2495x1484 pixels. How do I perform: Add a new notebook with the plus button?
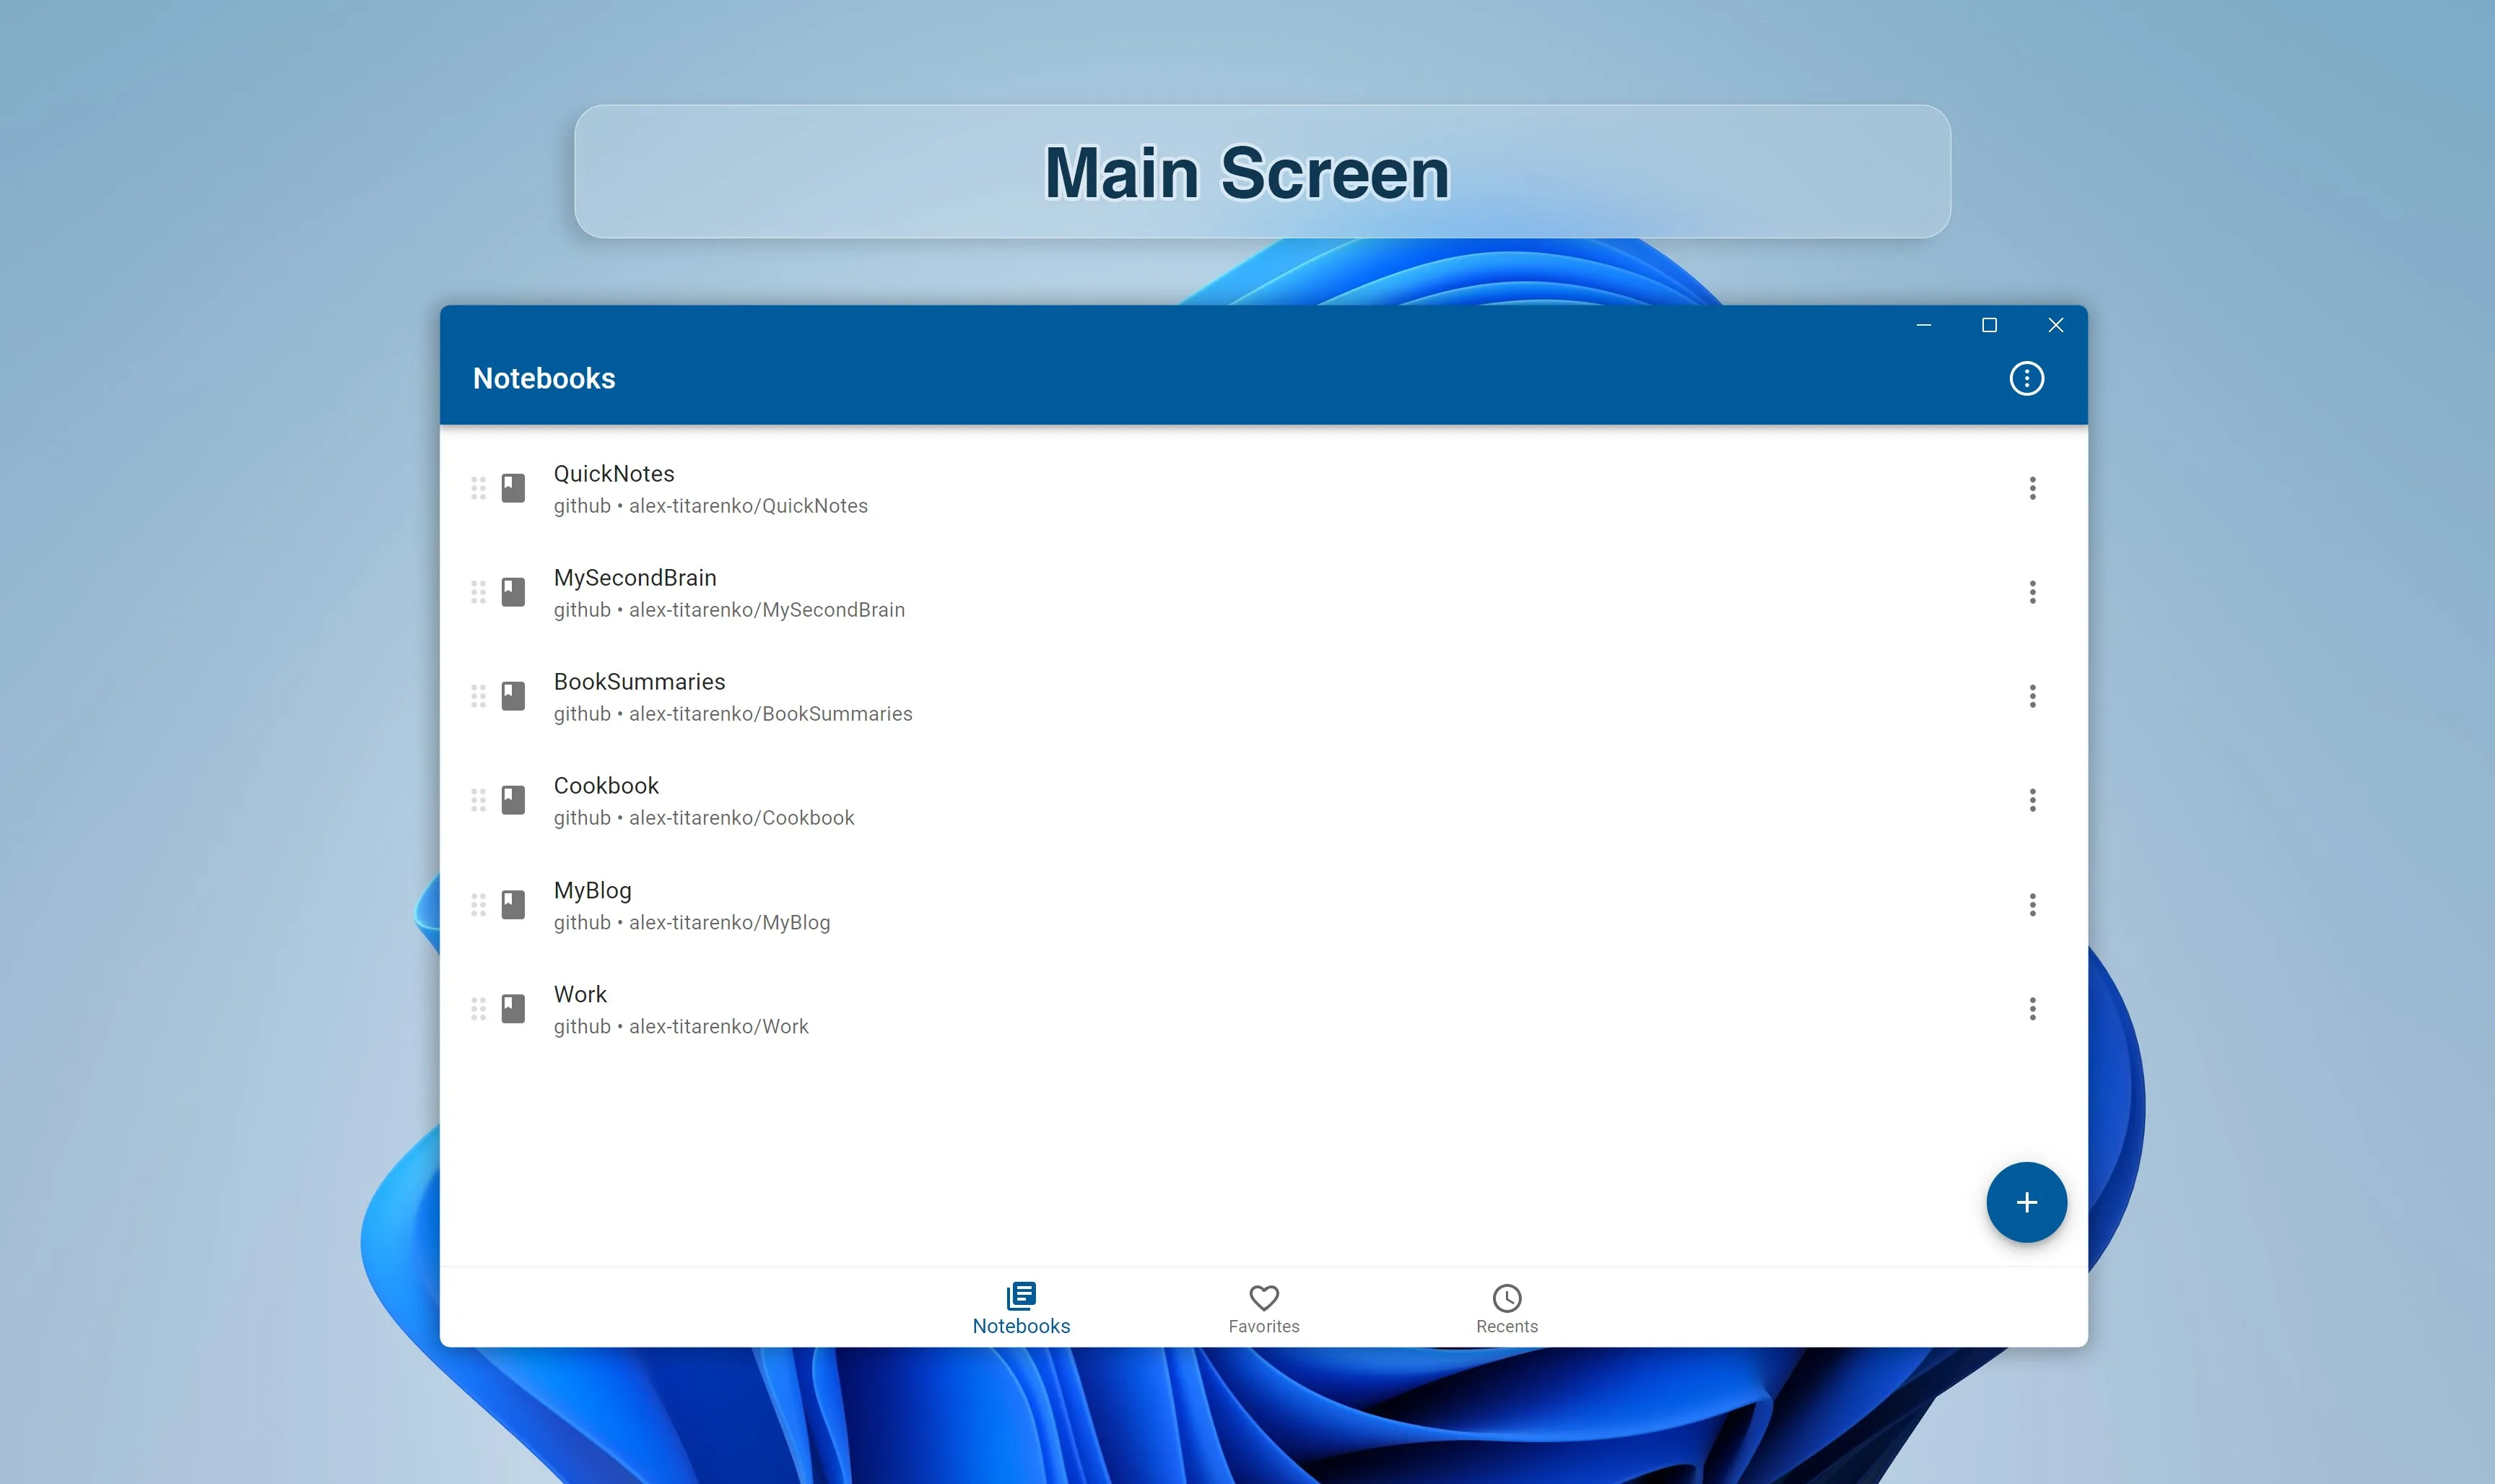pyautogui.click(x=2026, y=1202)
